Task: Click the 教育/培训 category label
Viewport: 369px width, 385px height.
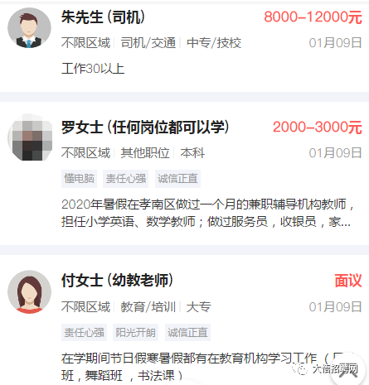Action: (x=148, y=307)
